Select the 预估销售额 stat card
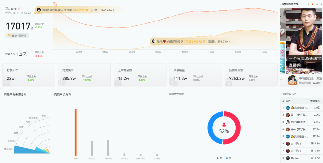This screenshot has width=323, height=163. (251, 75)
